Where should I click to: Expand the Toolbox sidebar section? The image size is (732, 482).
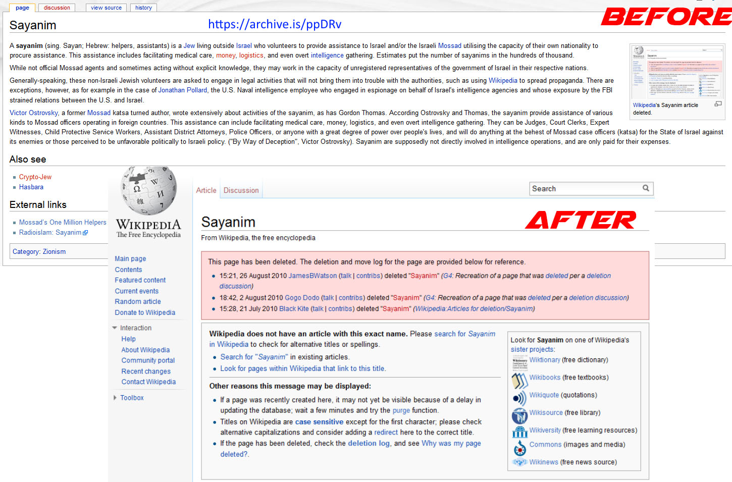click(115, 398)
